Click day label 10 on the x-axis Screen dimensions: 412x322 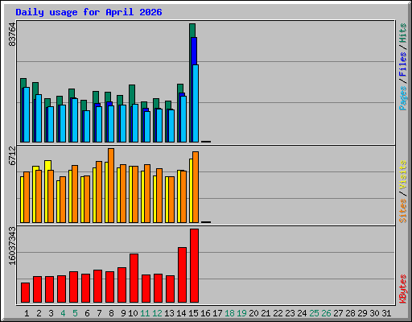(x=133, y=313)
